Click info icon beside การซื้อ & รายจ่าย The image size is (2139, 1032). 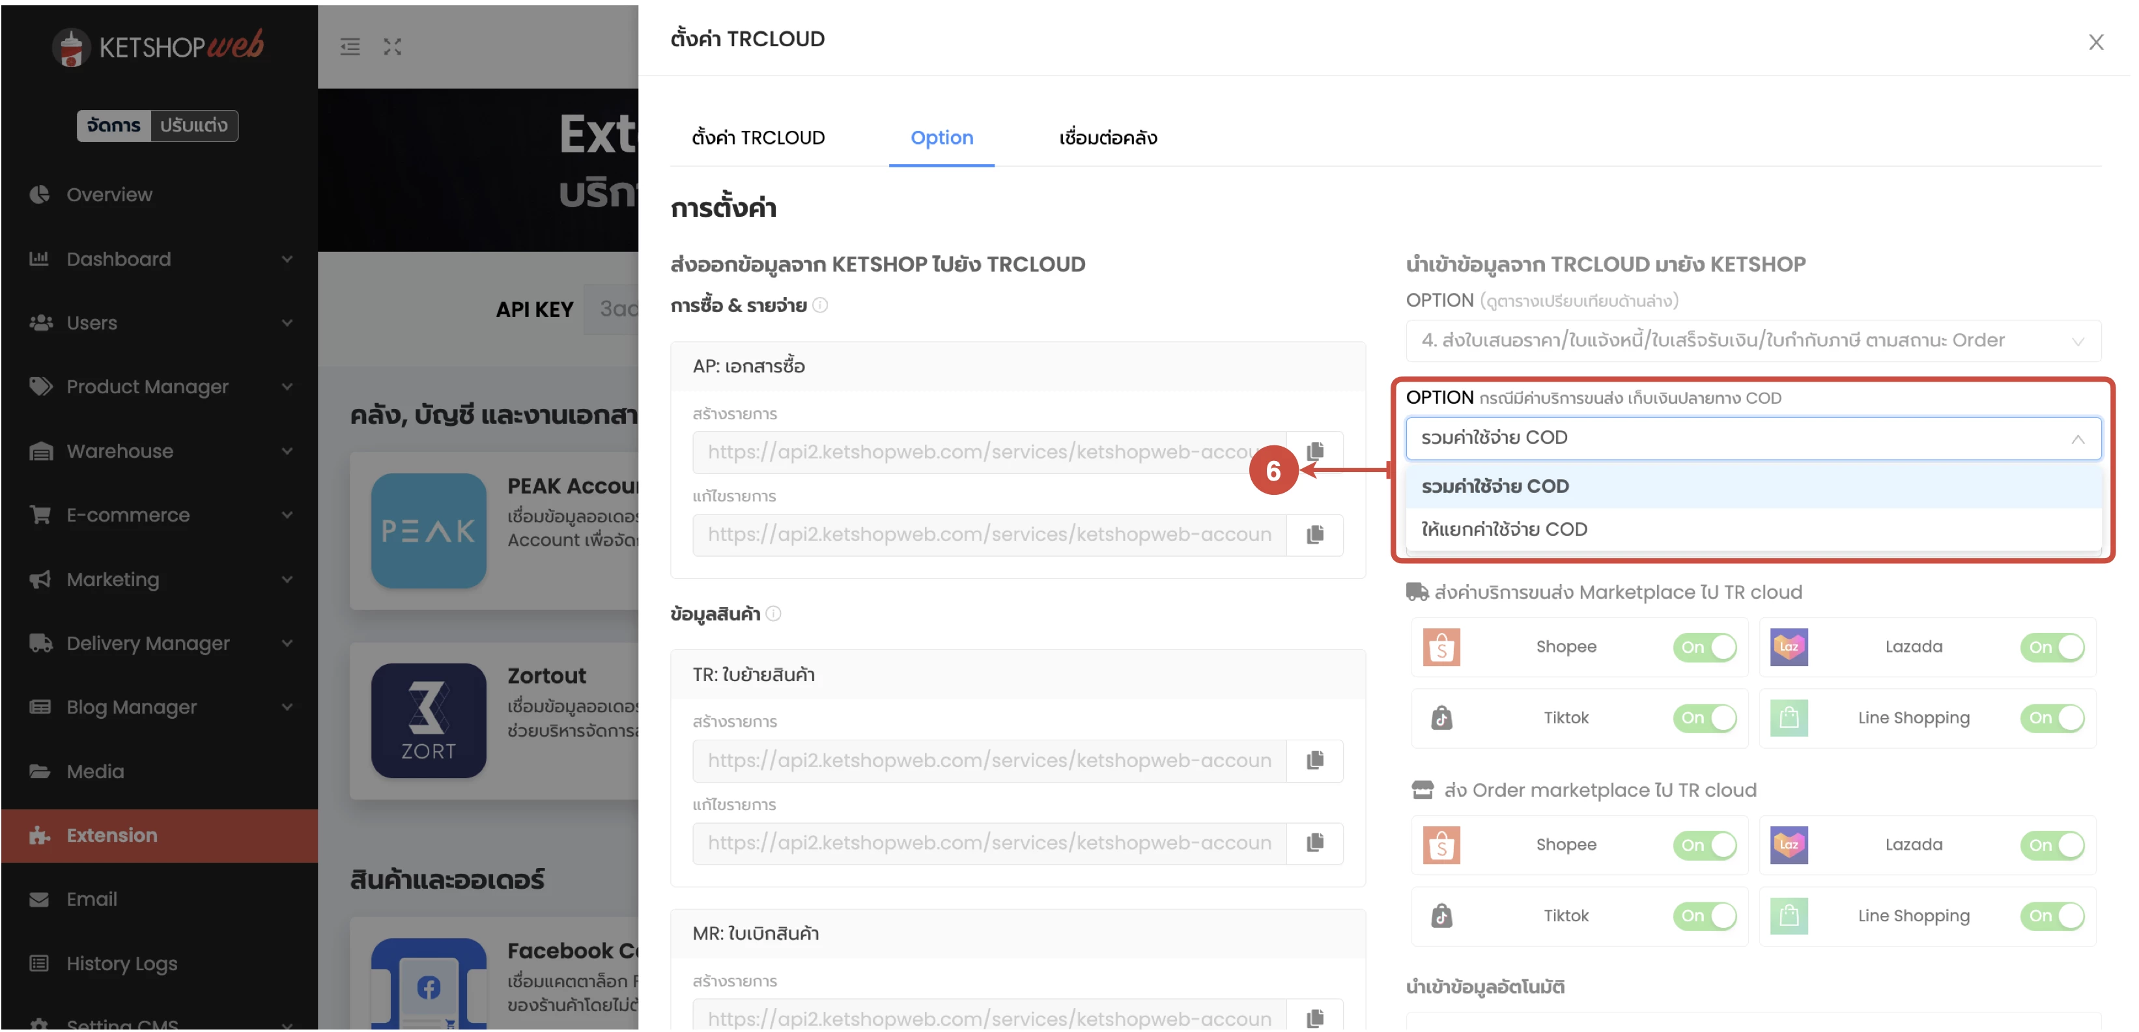pos(821,305)
